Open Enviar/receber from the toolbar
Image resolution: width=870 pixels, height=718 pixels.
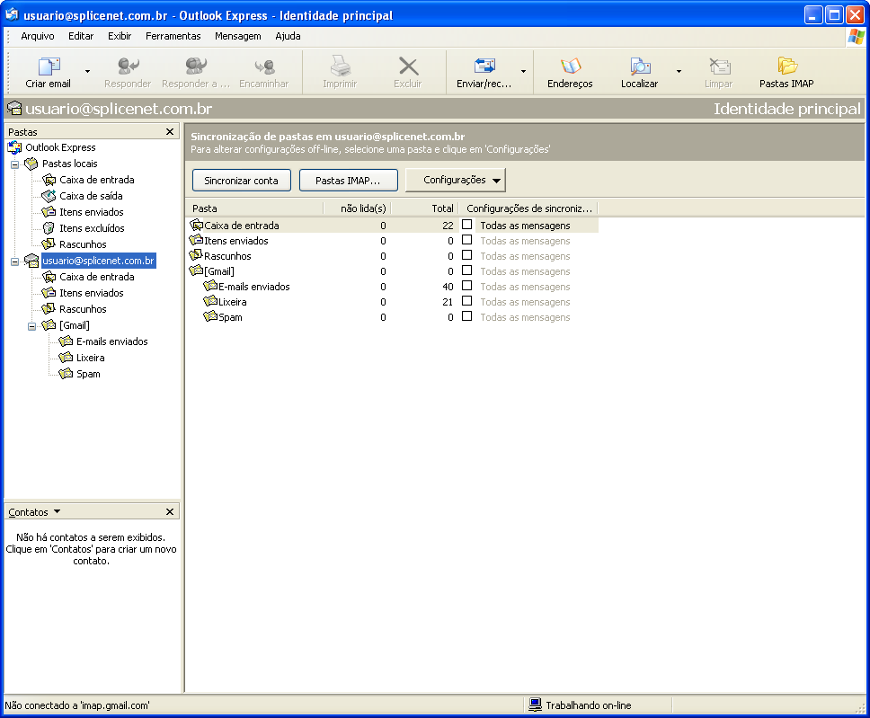pyautogui.click(x=484, y=66)
